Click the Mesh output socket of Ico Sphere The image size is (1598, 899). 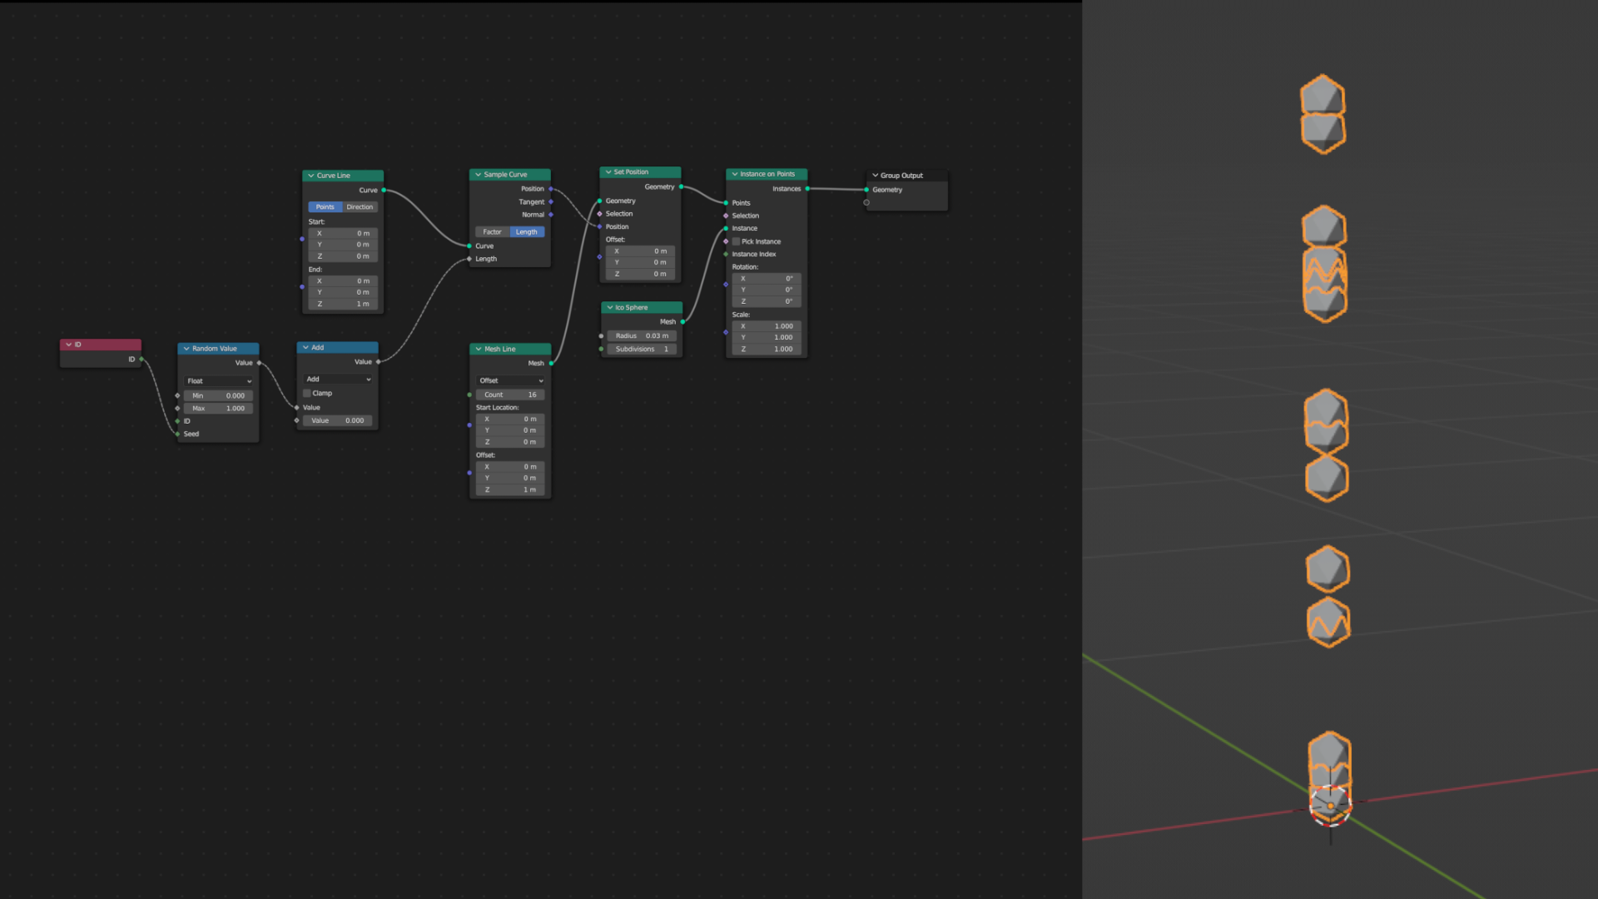682,321
